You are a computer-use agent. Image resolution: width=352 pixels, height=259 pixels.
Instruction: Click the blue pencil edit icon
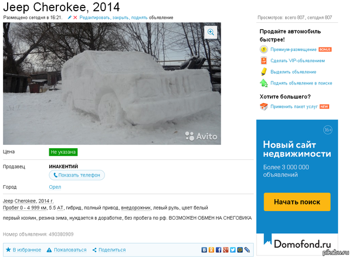click(x=69, y=18)
